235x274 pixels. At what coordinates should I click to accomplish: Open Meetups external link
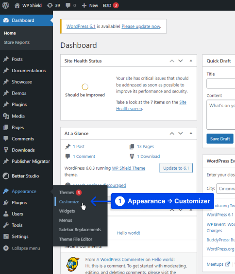218,264
